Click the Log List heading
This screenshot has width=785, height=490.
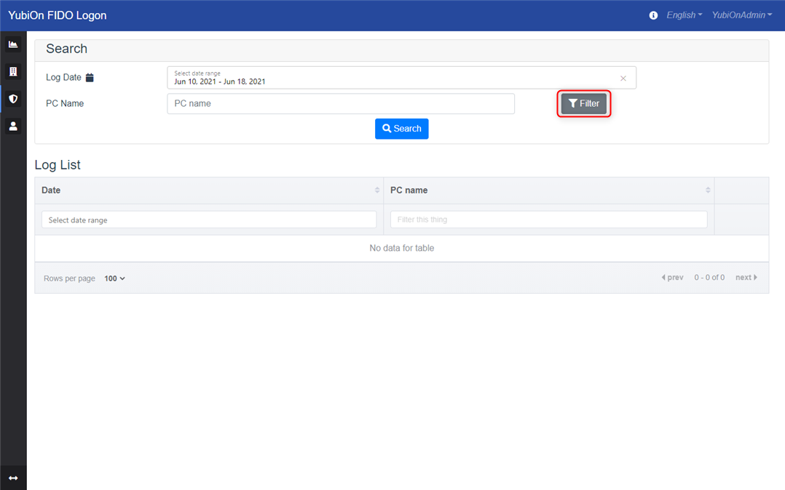pos(58,165)
